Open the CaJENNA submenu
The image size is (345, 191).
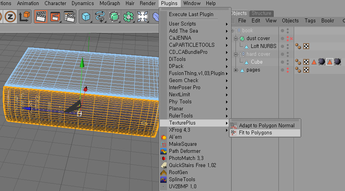coord(195,38)
